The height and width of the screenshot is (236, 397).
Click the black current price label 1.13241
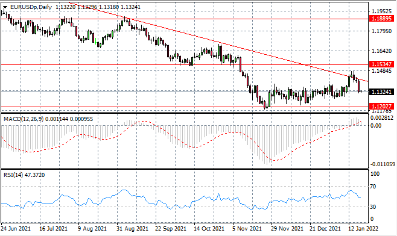pos(381,92)
